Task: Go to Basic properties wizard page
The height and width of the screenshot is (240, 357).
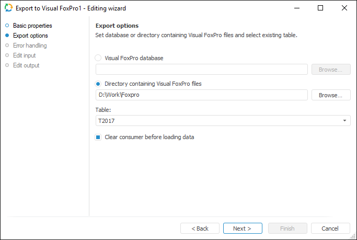Action: click(x=32, y=26)
